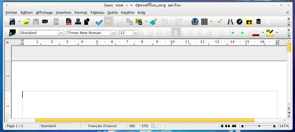Paste with the clipboard icon

click(139, 22)
